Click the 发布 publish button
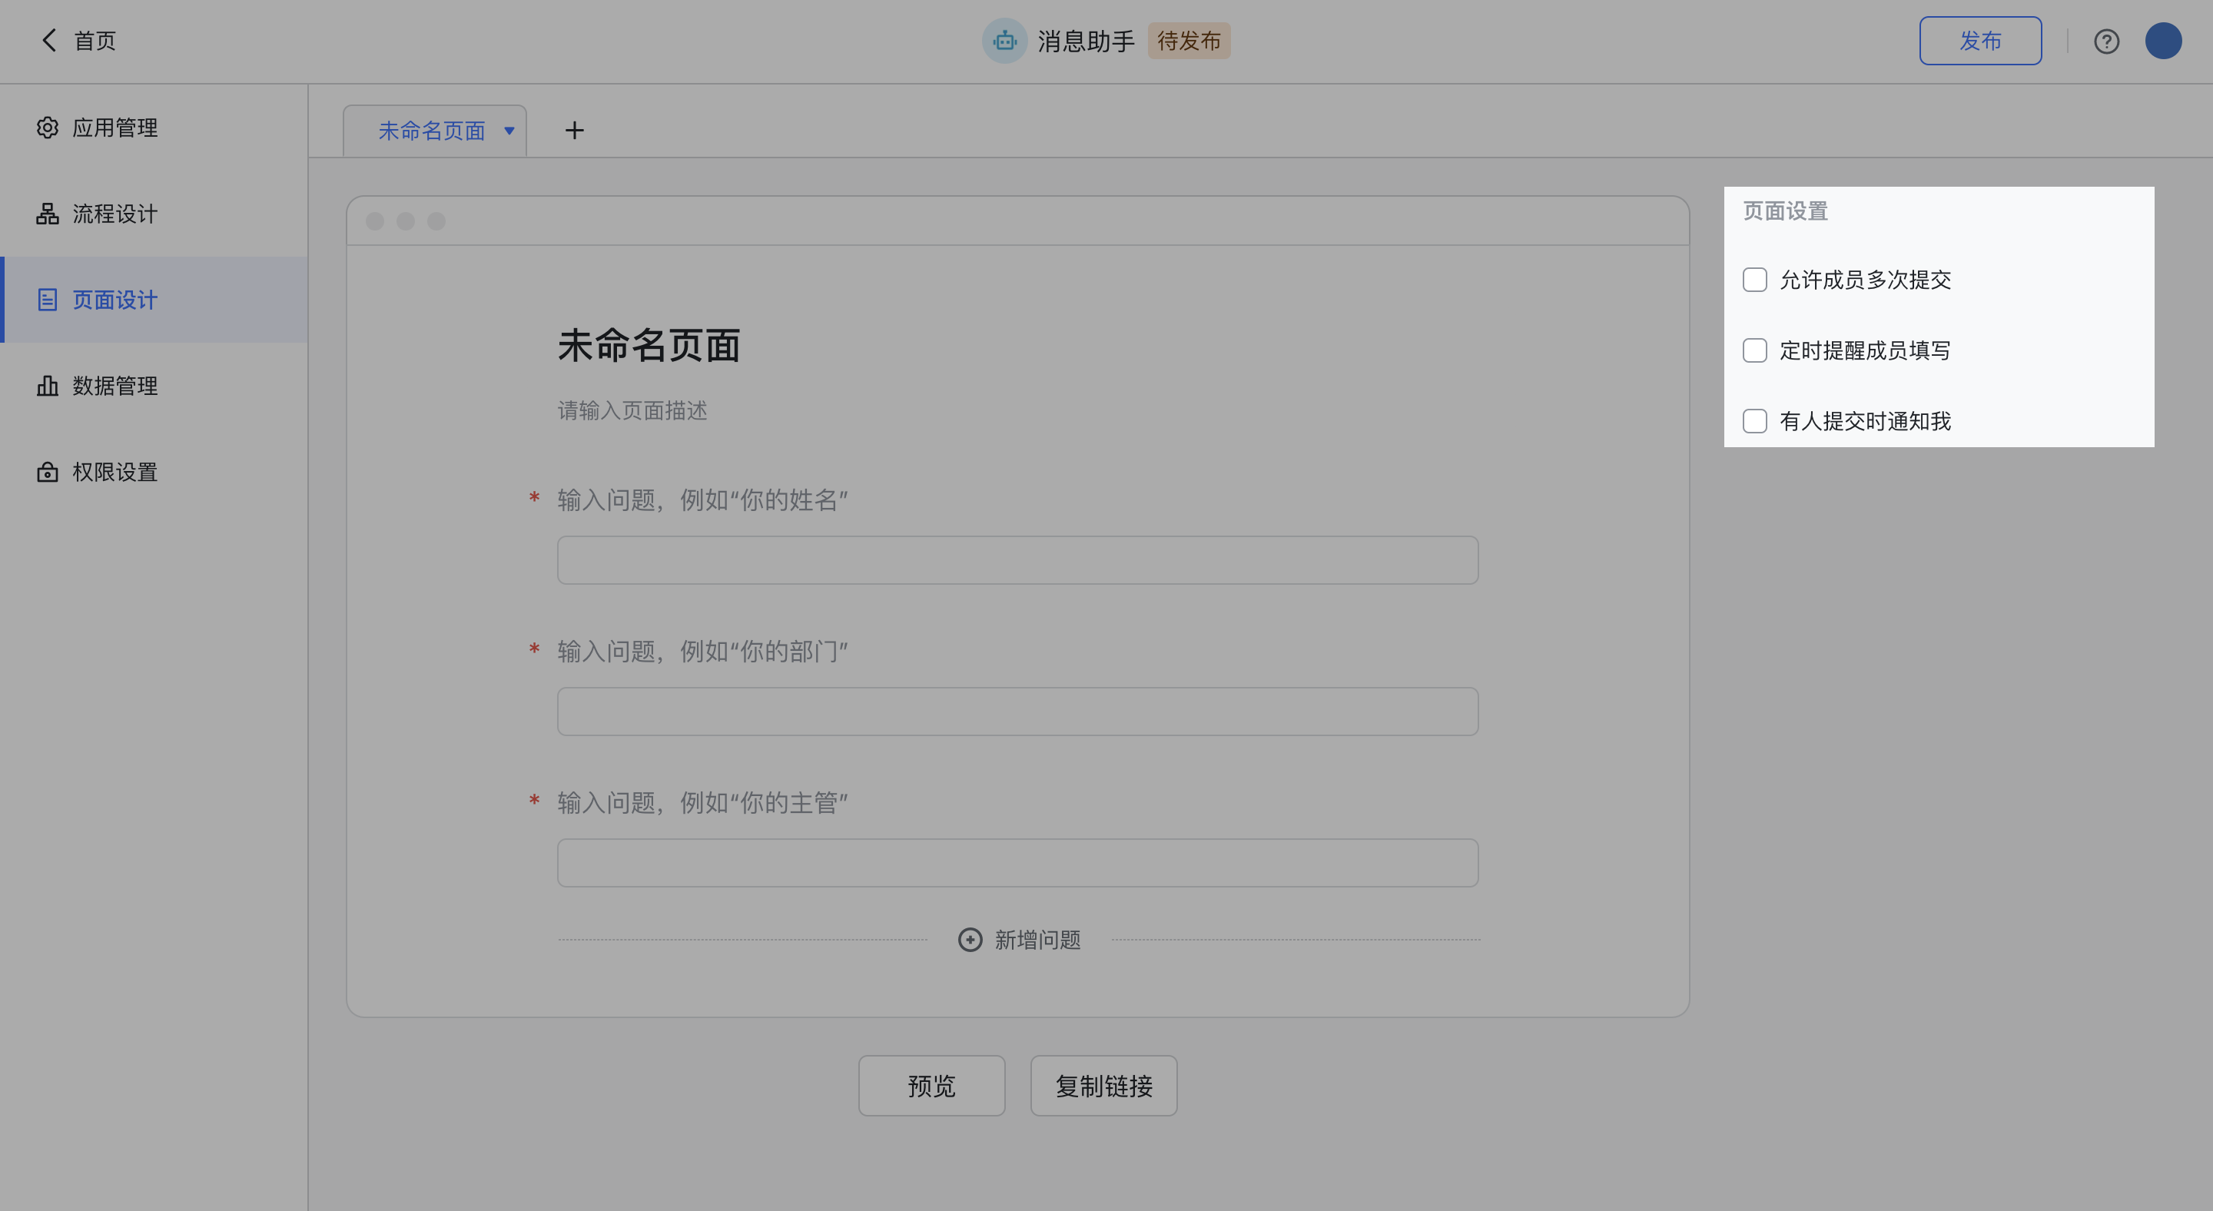The image size is (2213, 1211). tap(1979, 41)
